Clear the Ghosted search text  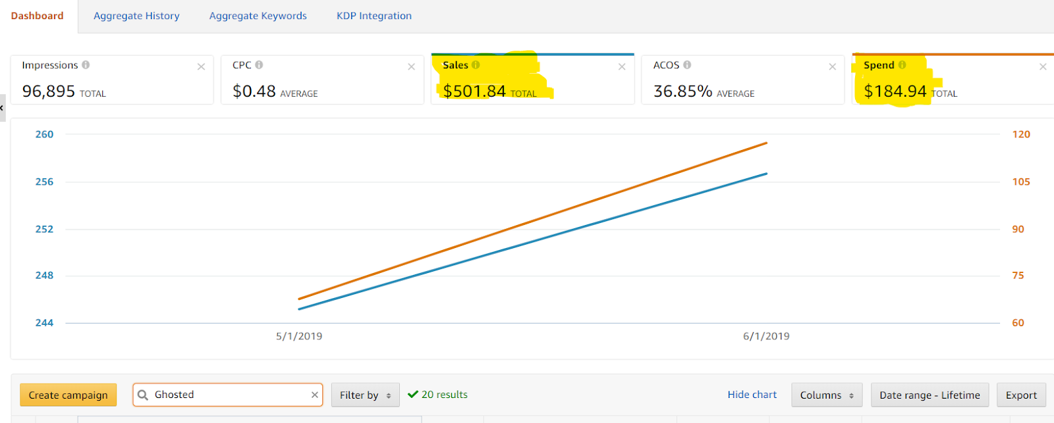click(314, 395)
